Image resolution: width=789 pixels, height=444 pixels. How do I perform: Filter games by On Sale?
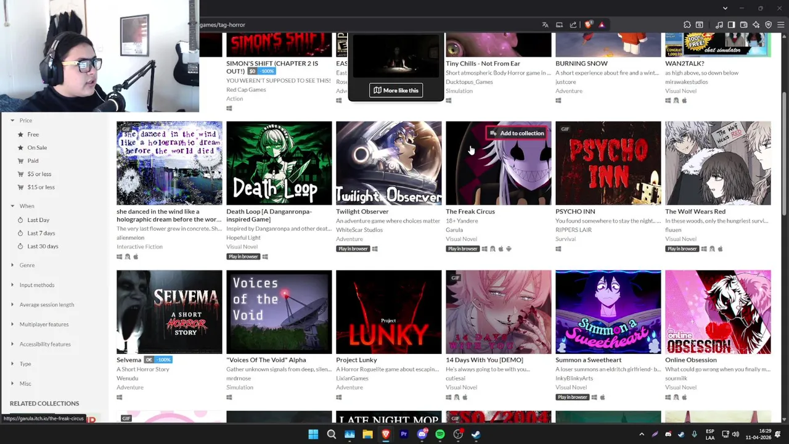click(37, 147)
